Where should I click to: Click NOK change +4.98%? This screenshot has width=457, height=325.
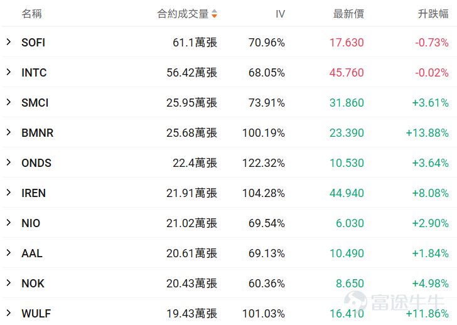point(430,284)
